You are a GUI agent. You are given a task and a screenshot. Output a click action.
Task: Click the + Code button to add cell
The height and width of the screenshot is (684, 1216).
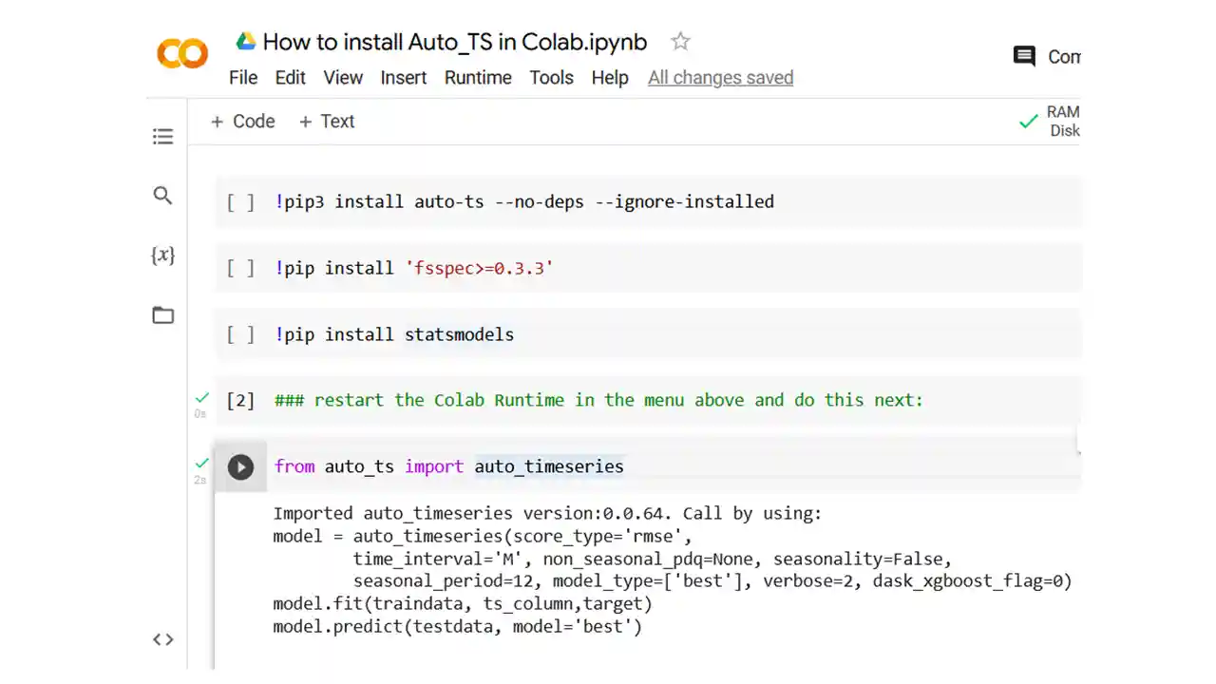(x=242, y=122)
